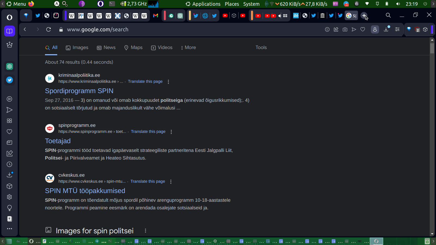
Task: Open the MATE Menu button
Action: point(16,4)
